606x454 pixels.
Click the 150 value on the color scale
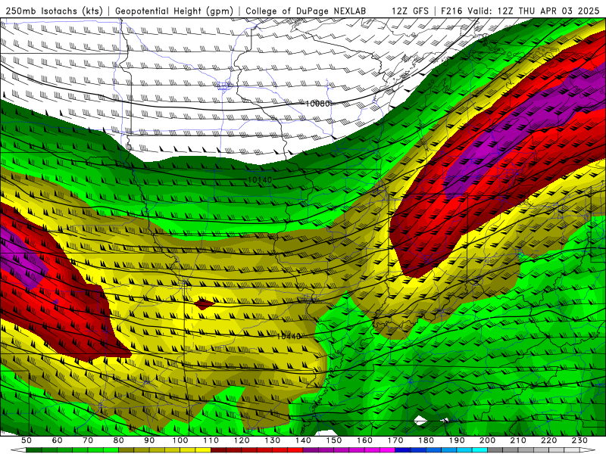[334, 440]
